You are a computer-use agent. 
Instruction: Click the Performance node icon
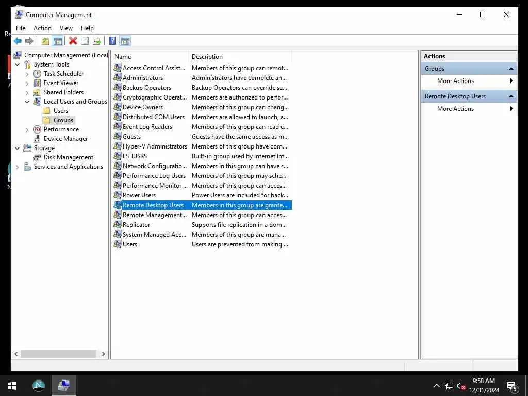(37, 129)
